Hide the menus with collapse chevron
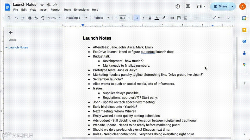250x140 pixels. (229, 18)
